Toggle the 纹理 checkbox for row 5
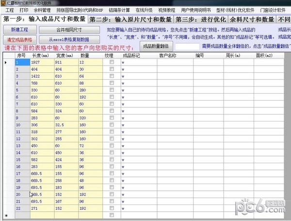Screen dimensions: 291x221 pyautogui.click(x=113, y=90)
